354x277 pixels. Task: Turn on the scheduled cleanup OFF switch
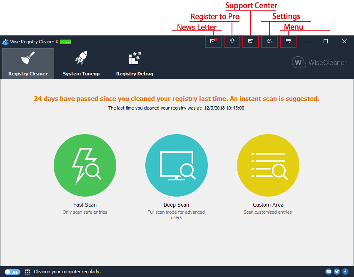12,272
